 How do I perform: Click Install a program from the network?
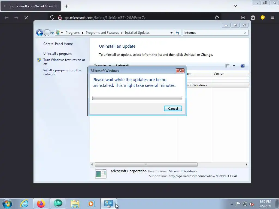(62, 72)
